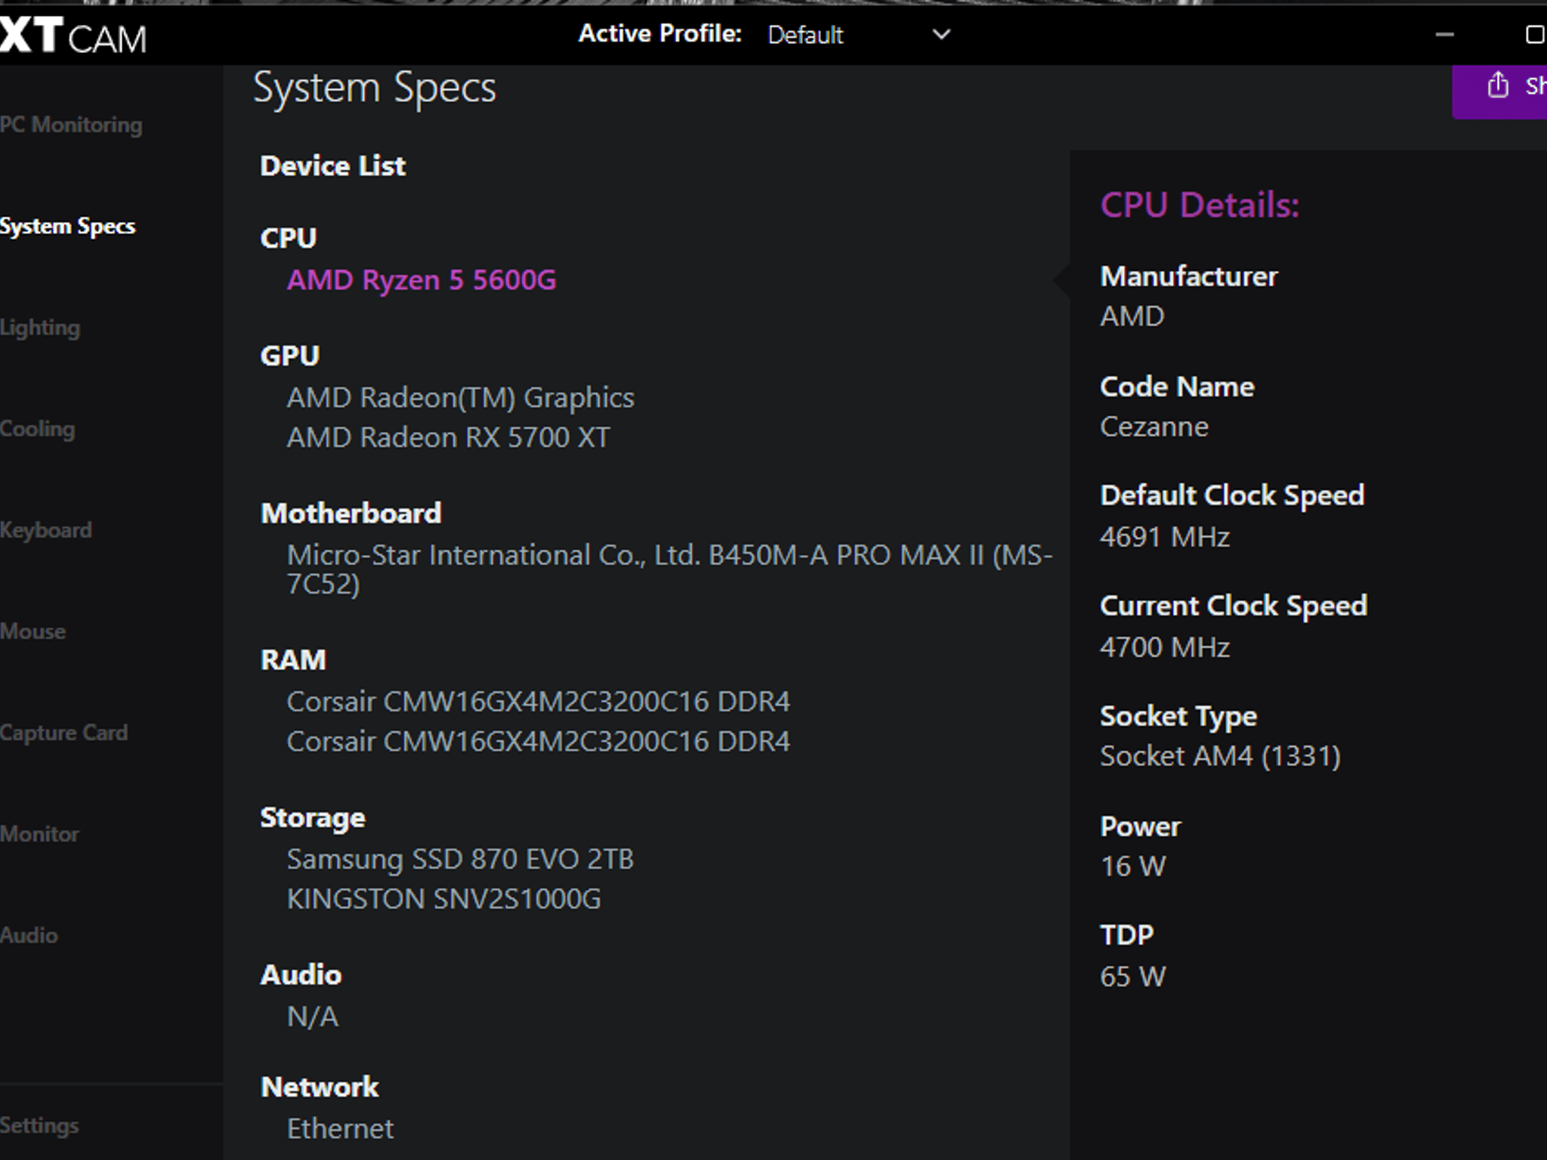The height and width of the screenshot is (1160, 1547).
Task: Select AMD Radeon RX 5700 XT
Action: [449, 437]
